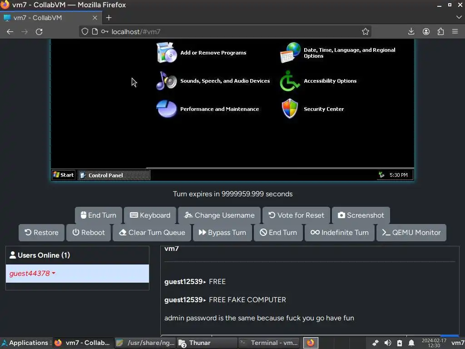Open Security Center shield icon
The image size is (465, 349).
[290, 109]
